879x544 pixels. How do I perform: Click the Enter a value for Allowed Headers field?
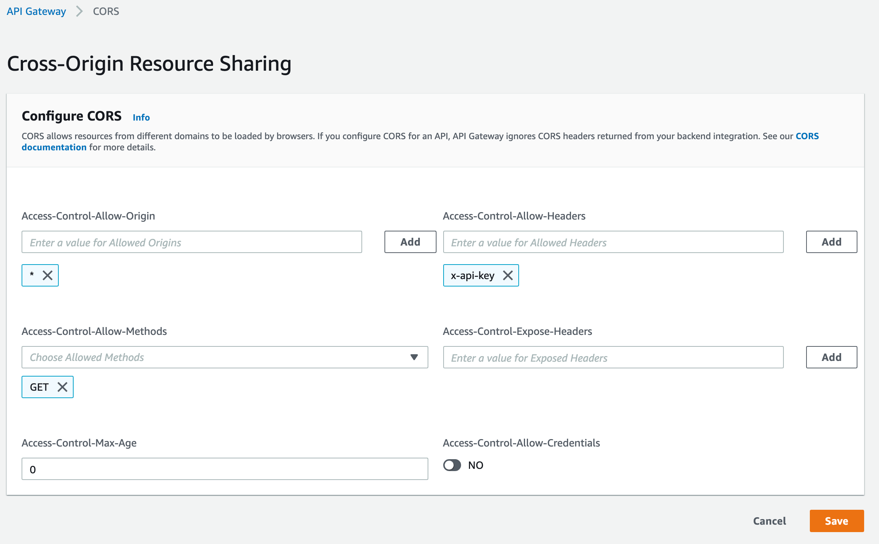[x=614, y=242]
